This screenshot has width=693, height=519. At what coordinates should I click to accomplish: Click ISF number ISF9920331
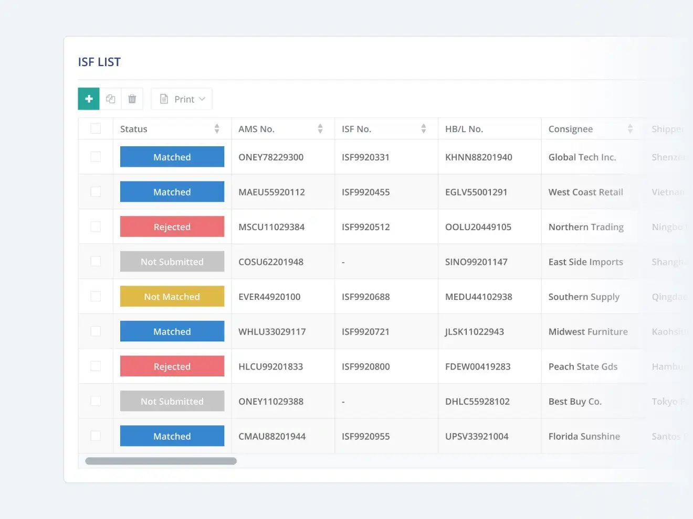point(365,157)
